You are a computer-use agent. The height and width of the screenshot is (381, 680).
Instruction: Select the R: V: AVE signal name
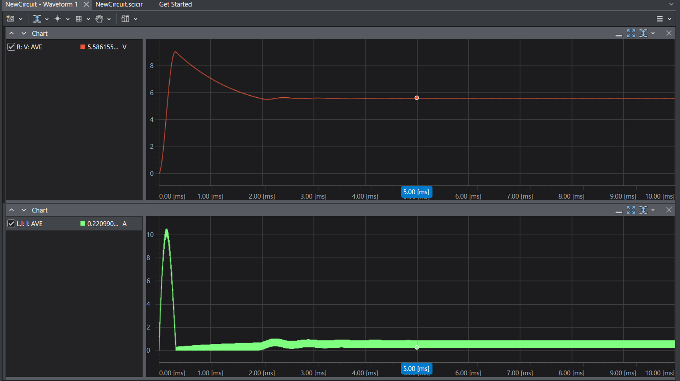click(29, 47)
